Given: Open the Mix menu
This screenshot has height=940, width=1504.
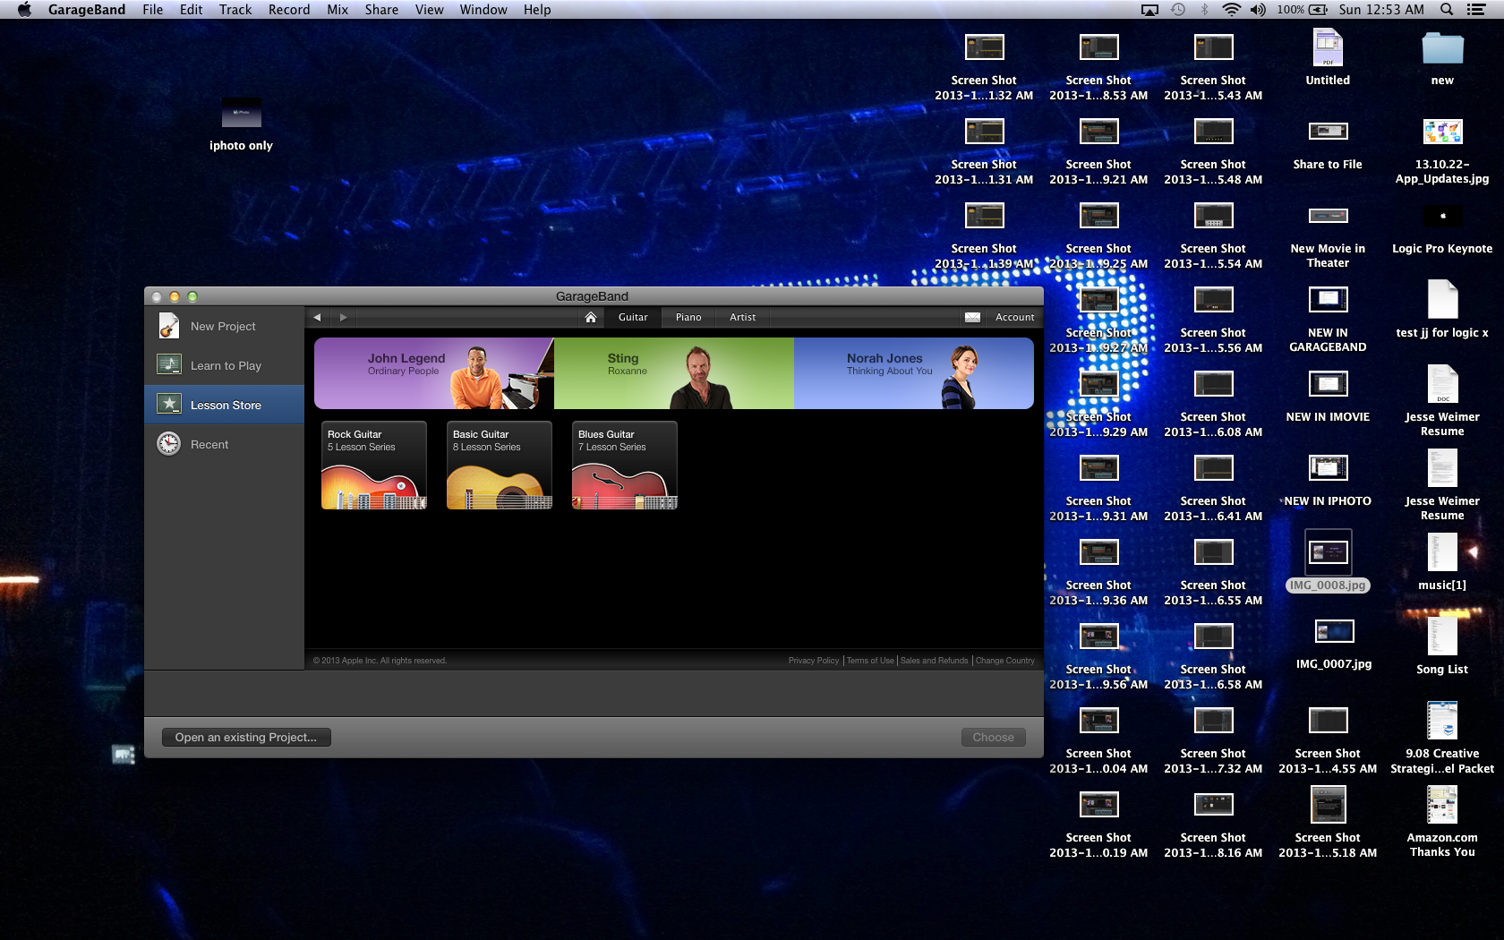Looking at the screenshot, I should (x=338, y=10).
